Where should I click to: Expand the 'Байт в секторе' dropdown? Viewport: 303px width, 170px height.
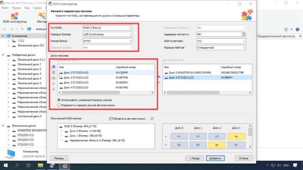(220, 41)
